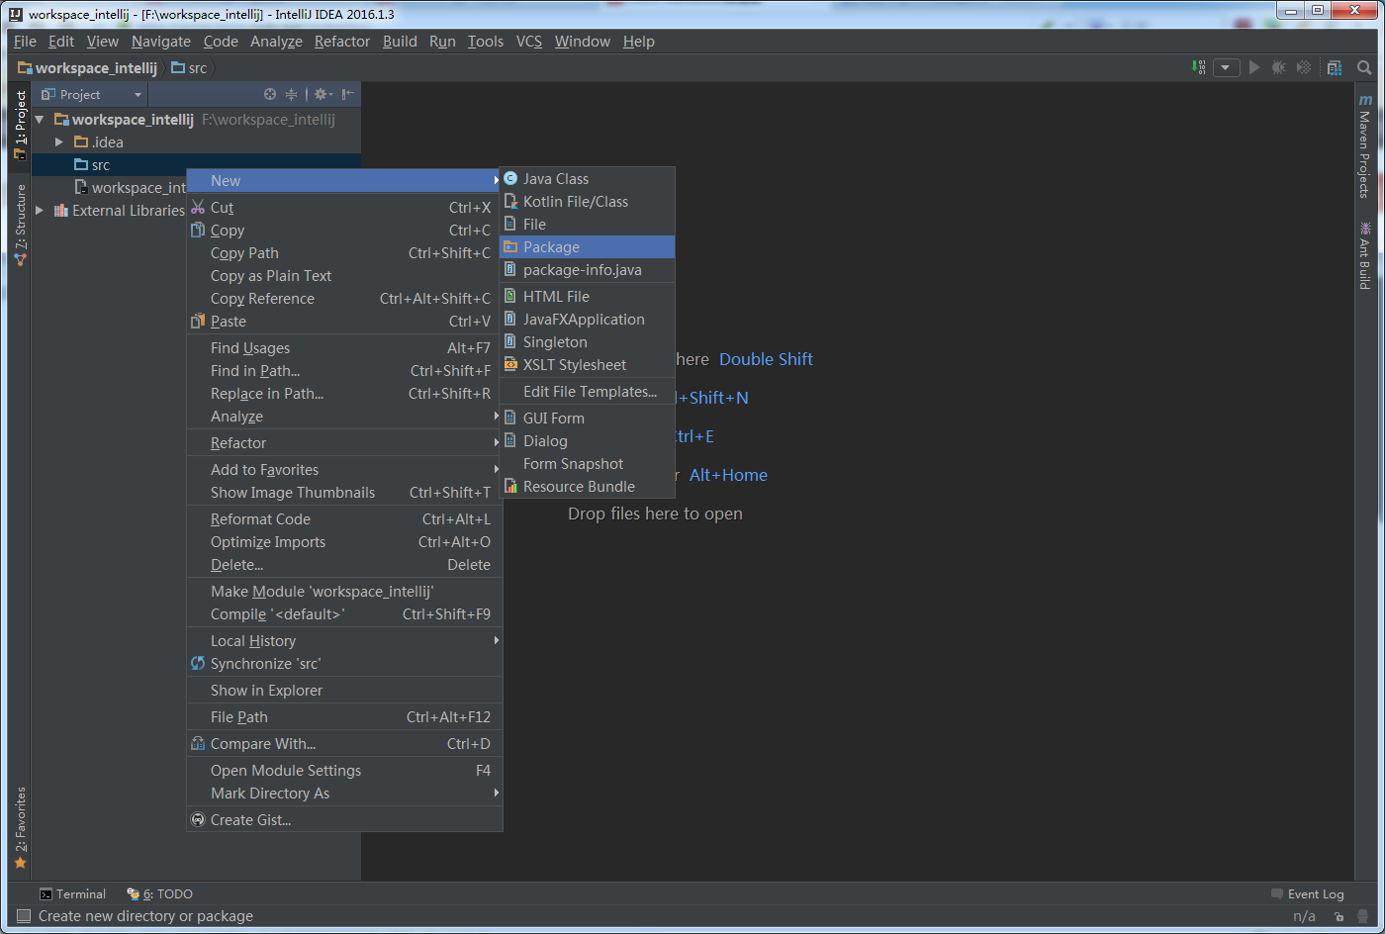Open the Event Log panel
Screen dimensions: 1385x934
tap(1308, 894)
